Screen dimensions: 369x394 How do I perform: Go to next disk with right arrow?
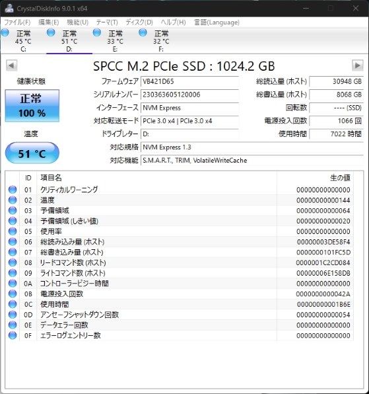(x=358, y=65)
